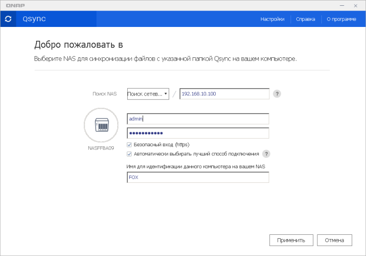Viewport: 366px width, 256px height.
Task: Click the Qsync sync arrows icon
Action: (8, 19)
